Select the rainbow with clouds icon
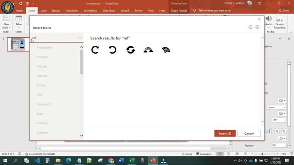Viewport: 294px width, 165px height. tap(148, 50)
